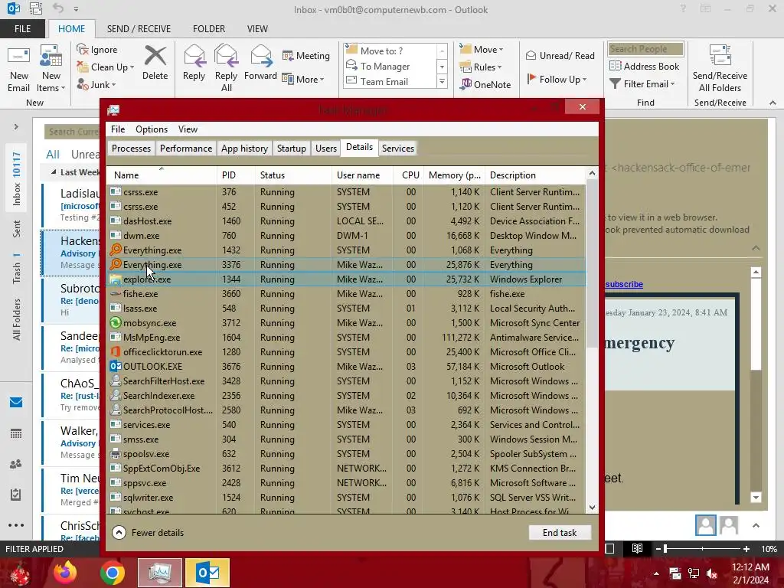
Task: Click the Reply icon
Action: coord(194,63)
